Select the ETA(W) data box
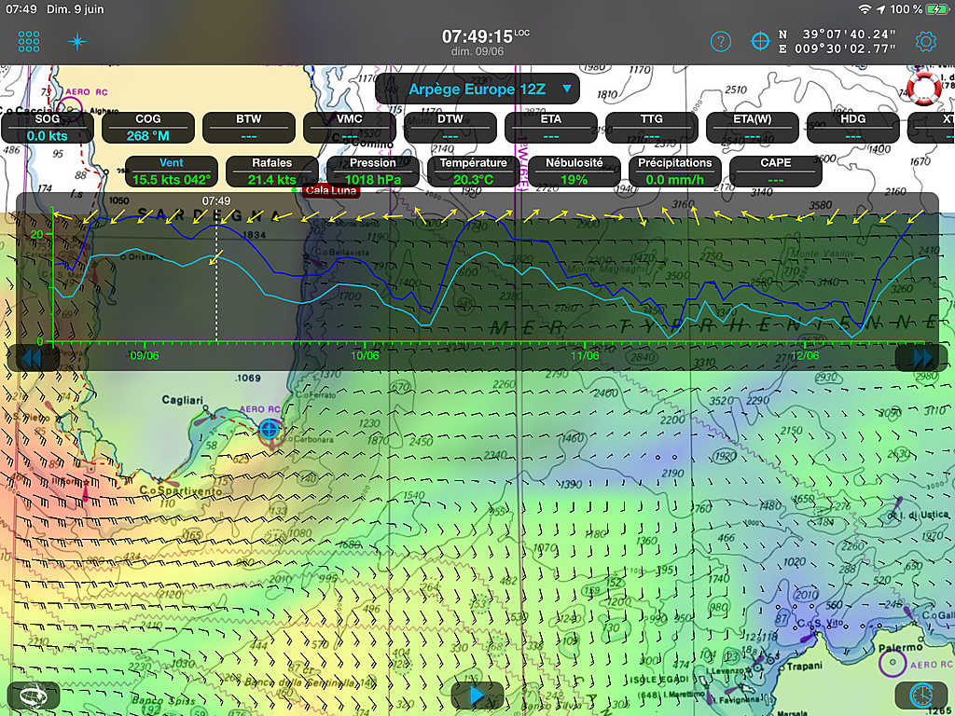Viewport: 955px width, 716px height. coord(753,127)
